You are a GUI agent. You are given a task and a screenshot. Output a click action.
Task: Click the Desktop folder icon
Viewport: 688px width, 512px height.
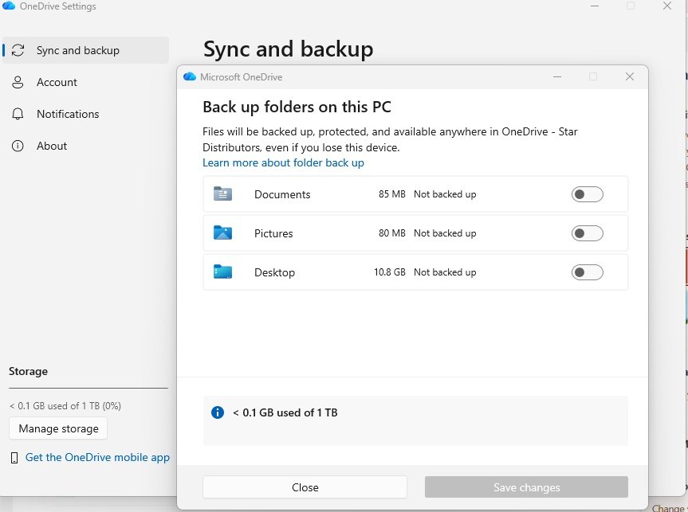pos(222,272)
